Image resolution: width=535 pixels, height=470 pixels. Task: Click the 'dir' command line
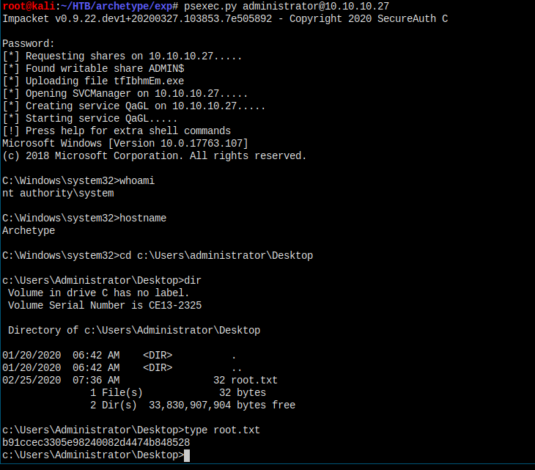(102, 281)
